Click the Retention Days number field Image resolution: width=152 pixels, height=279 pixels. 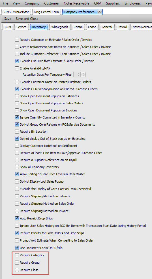(77, 75)
